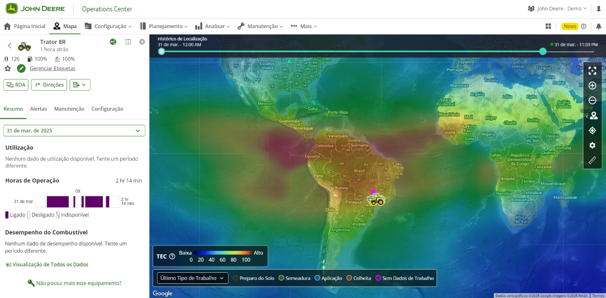Screen dimensions: 606x298
Task: Center map on my location
Action: click(592, 131)
